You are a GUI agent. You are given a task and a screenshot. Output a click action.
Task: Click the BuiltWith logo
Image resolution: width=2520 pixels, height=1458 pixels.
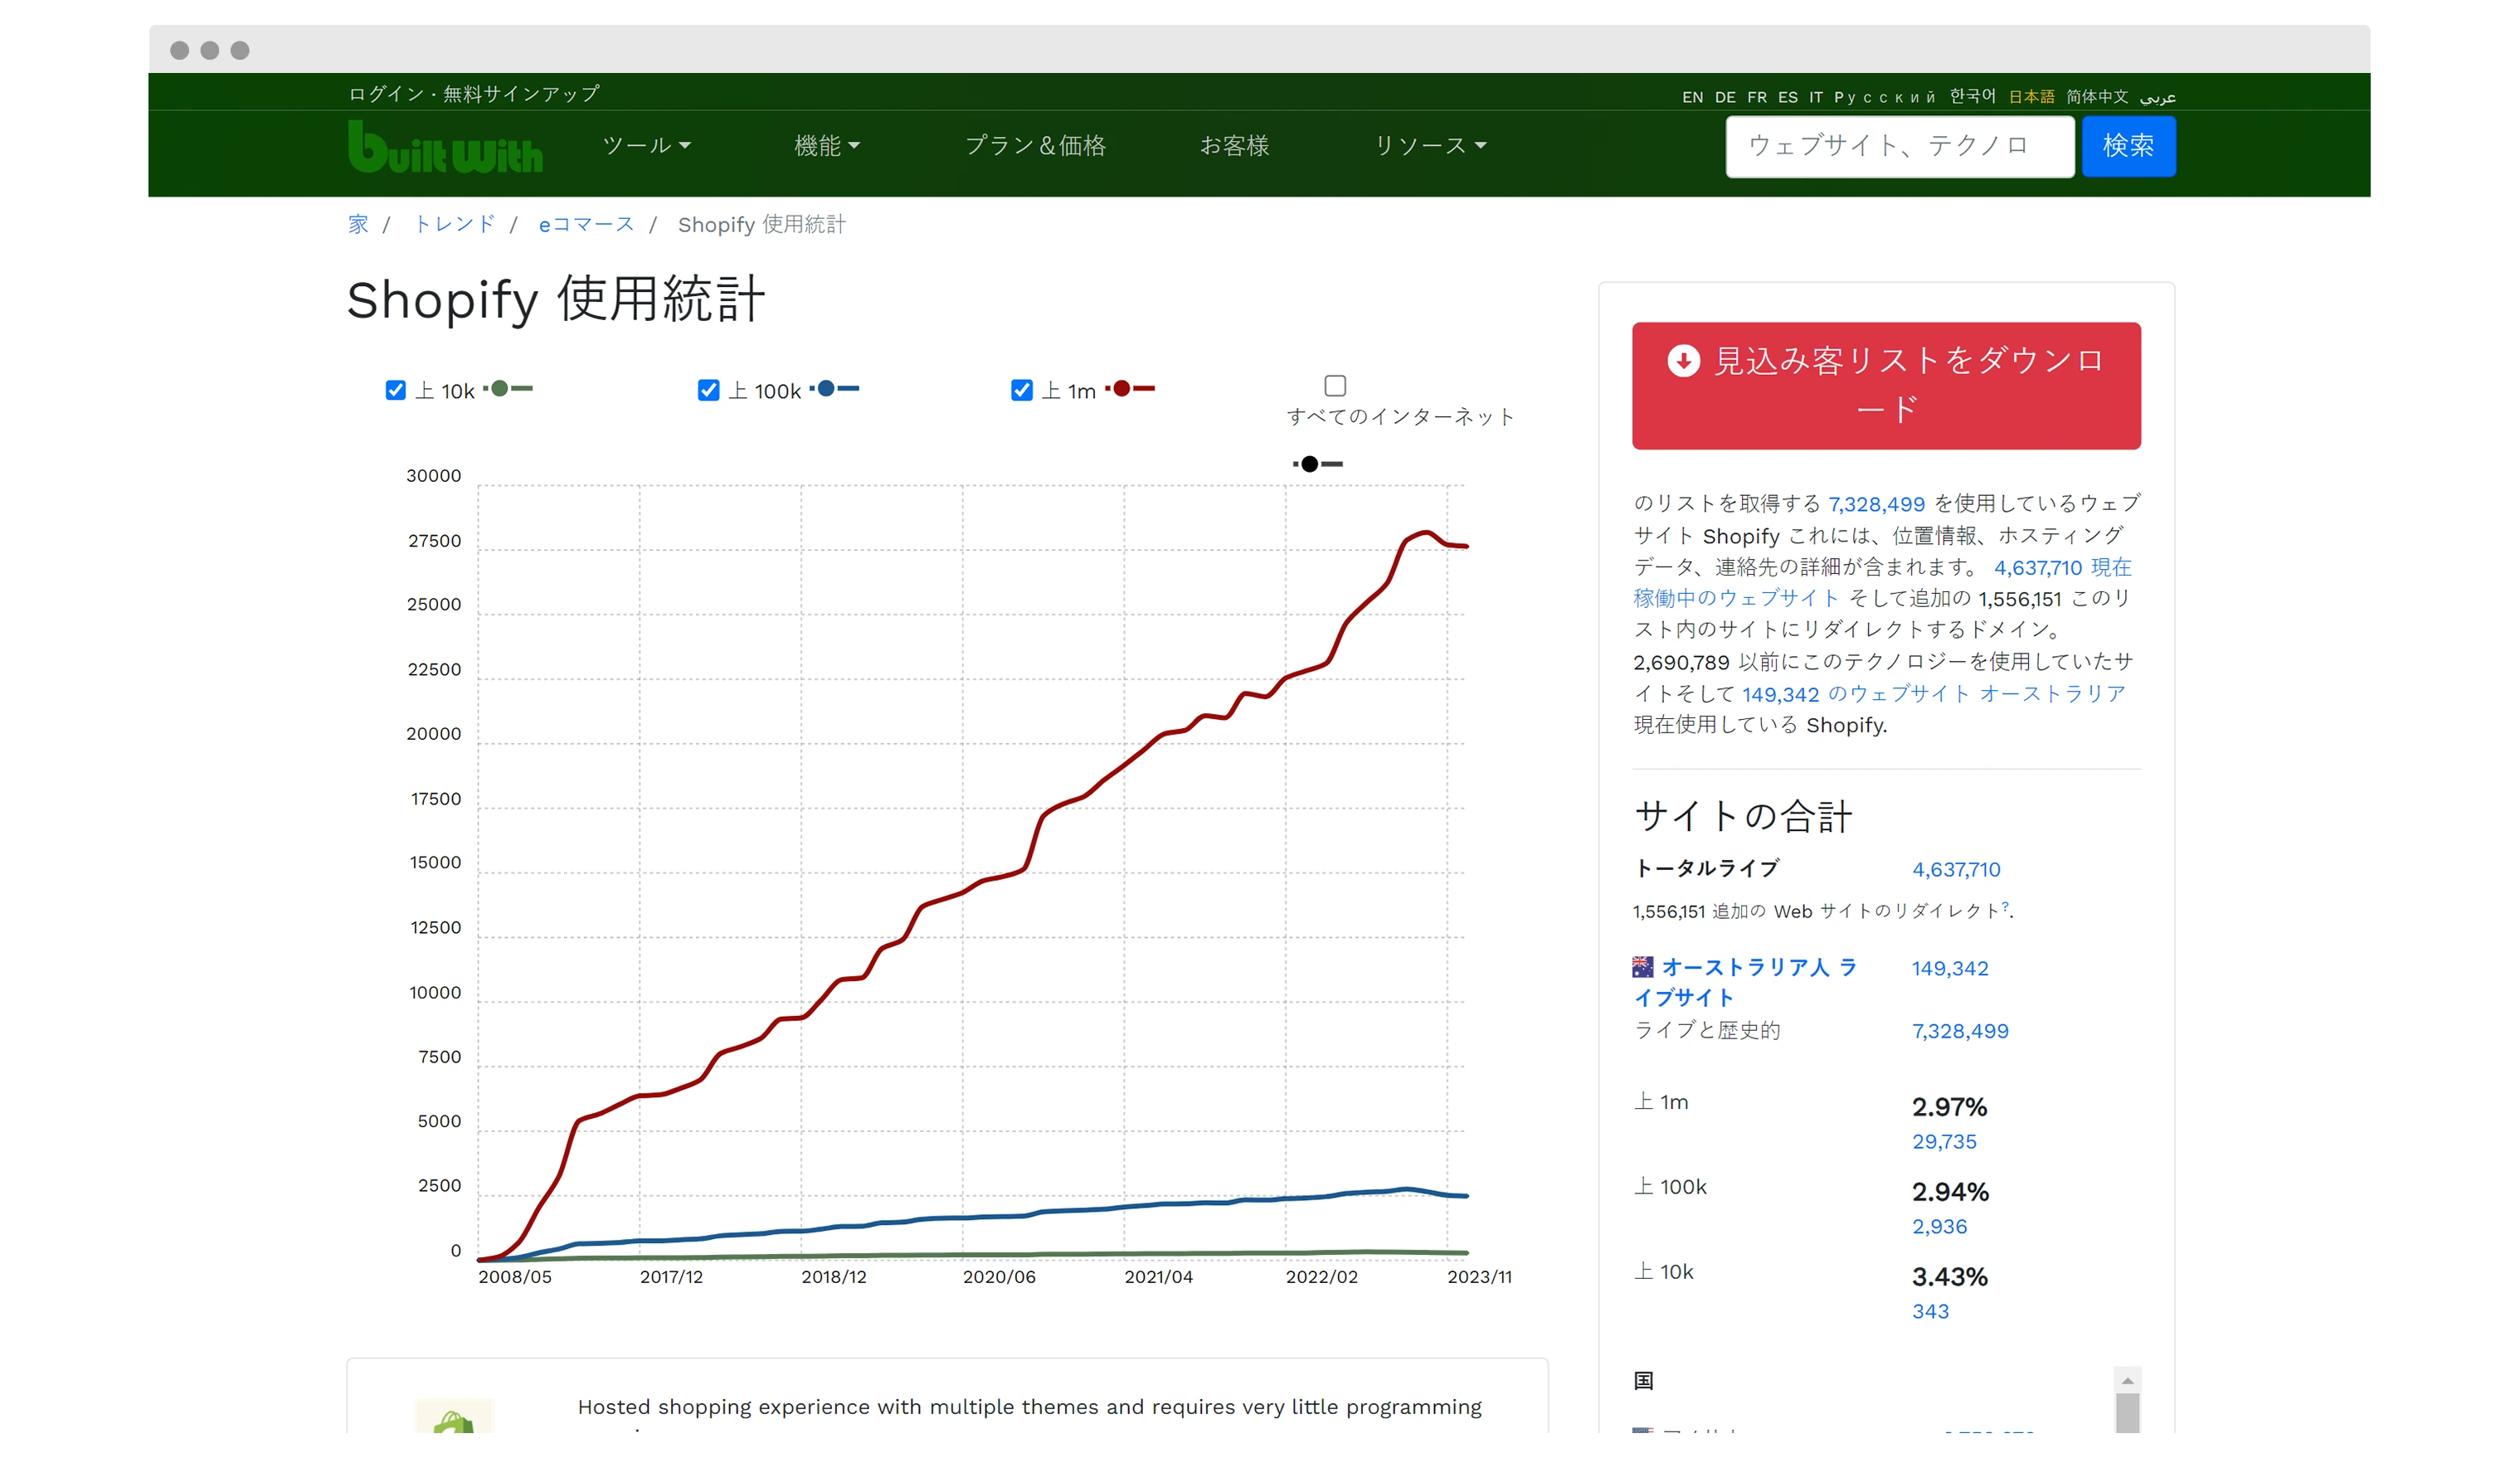click(x=445, y=146)
